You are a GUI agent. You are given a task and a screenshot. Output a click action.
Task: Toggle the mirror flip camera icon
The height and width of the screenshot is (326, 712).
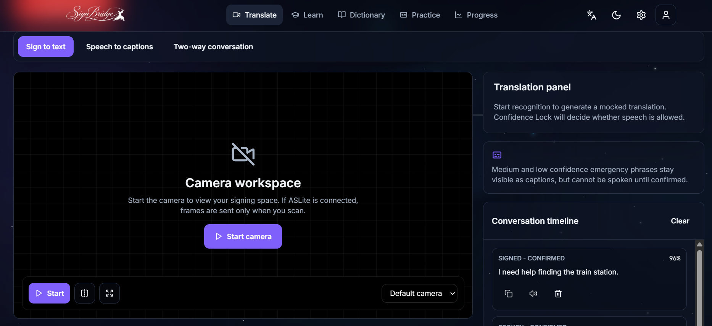[85, 293]
